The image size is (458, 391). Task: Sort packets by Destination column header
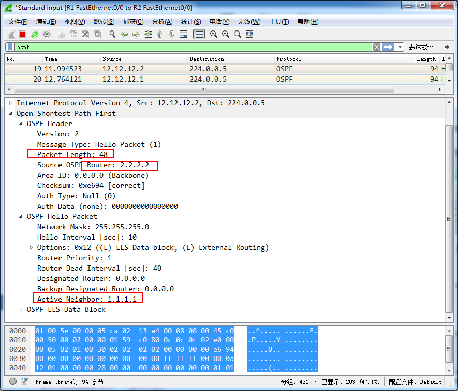[x=231, y=59]
